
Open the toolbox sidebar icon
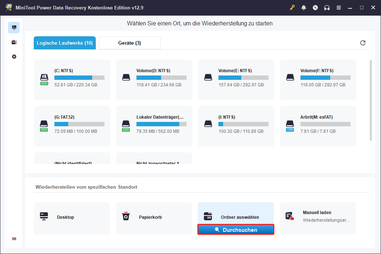[14, 42]
